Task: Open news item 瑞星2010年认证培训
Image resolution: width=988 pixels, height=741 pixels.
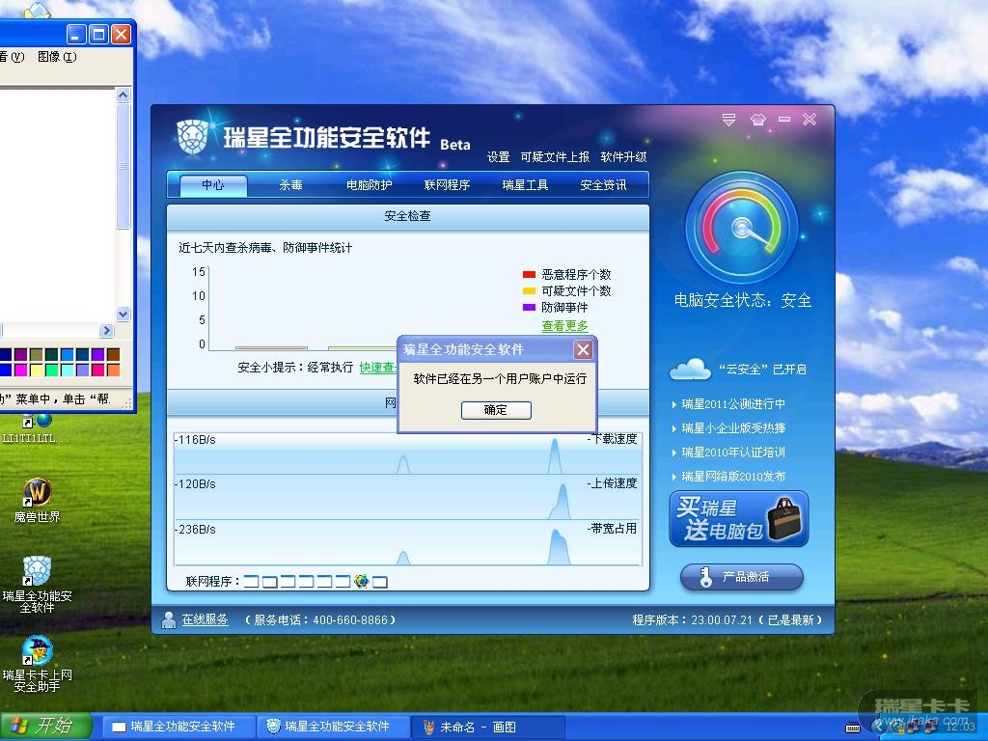Action: 733,453
